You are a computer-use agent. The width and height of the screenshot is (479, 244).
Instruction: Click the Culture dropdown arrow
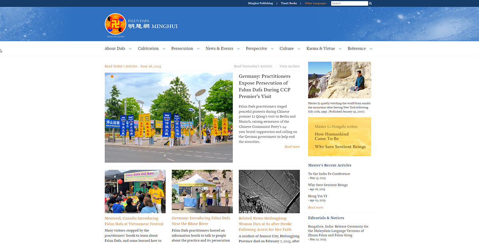tap(298, 49)
